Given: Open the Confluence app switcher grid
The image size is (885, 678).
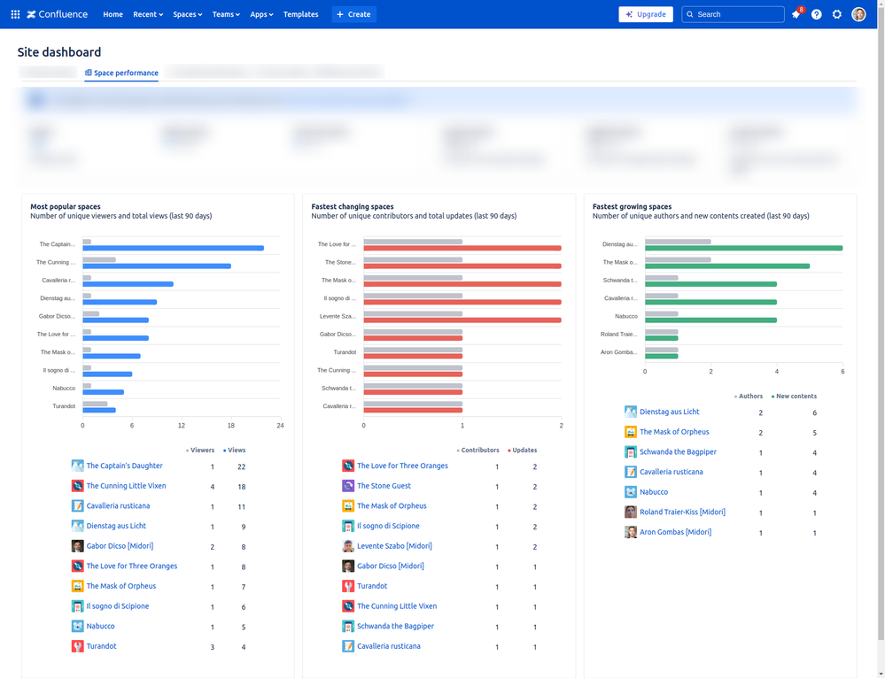Looking at the screenshot, I should [13, 13].
